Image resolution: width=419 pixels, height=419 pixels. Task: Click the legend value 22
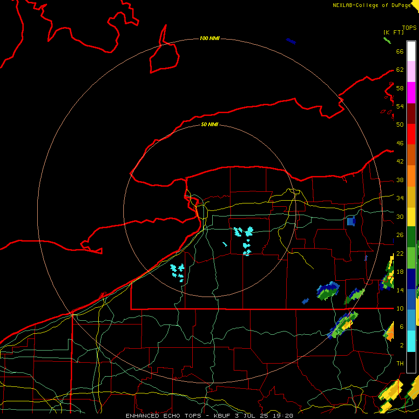(400, 253)
